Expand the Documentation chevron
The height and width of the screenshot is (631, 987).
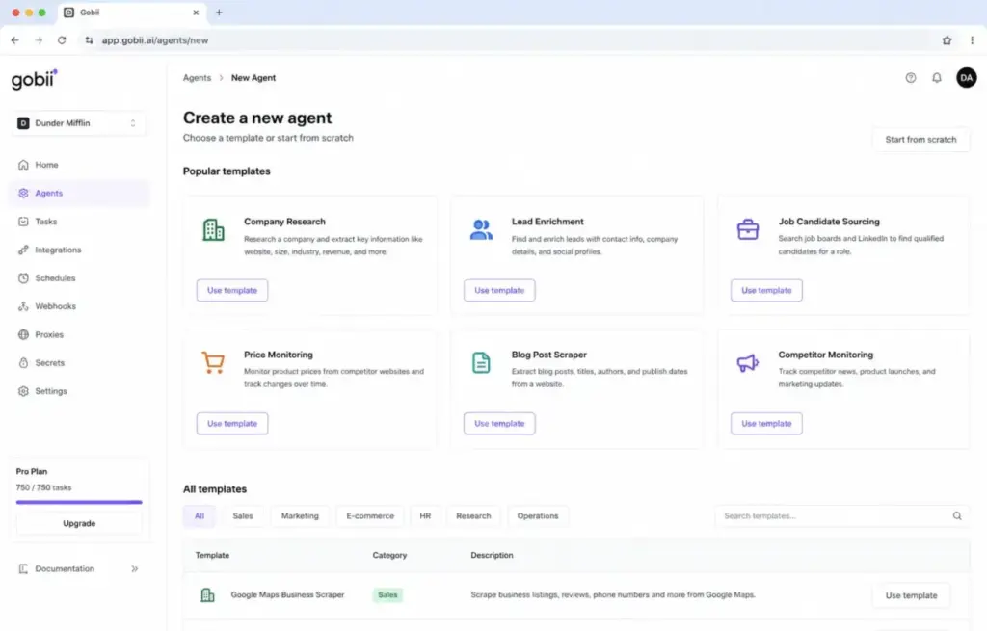134,568
